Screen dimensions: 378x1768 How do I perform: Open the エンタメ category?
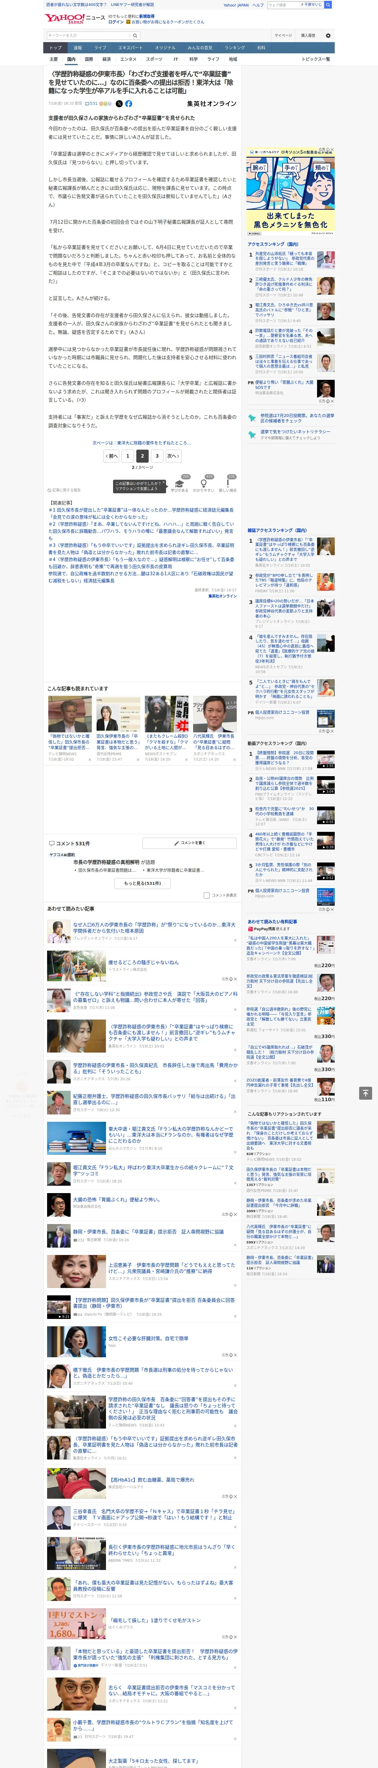point(128,59)
